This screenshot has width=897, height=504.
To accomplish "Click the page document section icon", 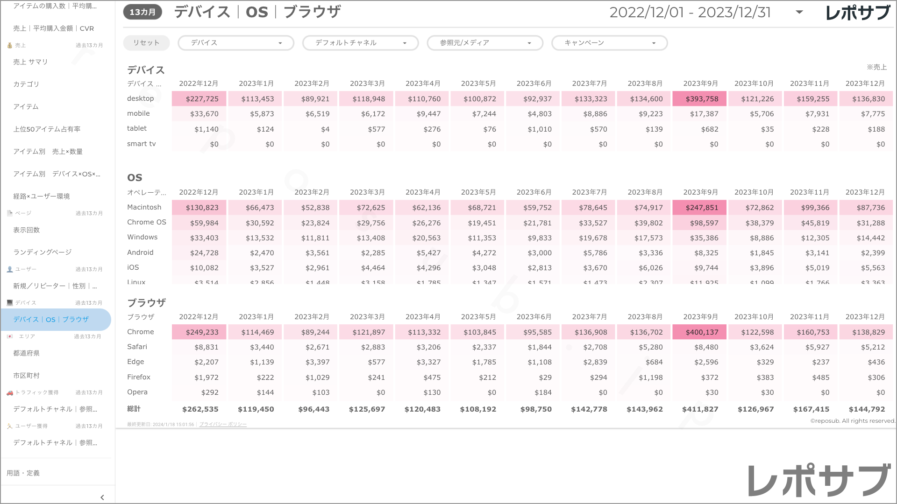I will point(9,213).
